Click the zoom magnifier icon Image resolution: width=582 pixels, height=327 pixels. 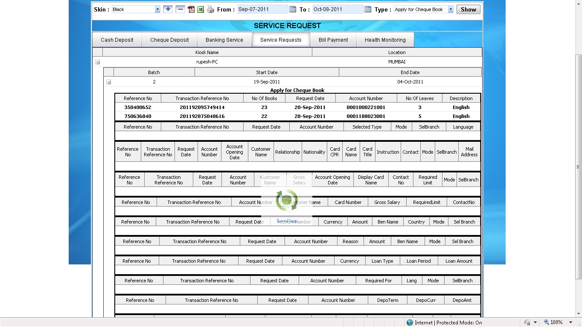pyautogui.click(x=546, y=322)
